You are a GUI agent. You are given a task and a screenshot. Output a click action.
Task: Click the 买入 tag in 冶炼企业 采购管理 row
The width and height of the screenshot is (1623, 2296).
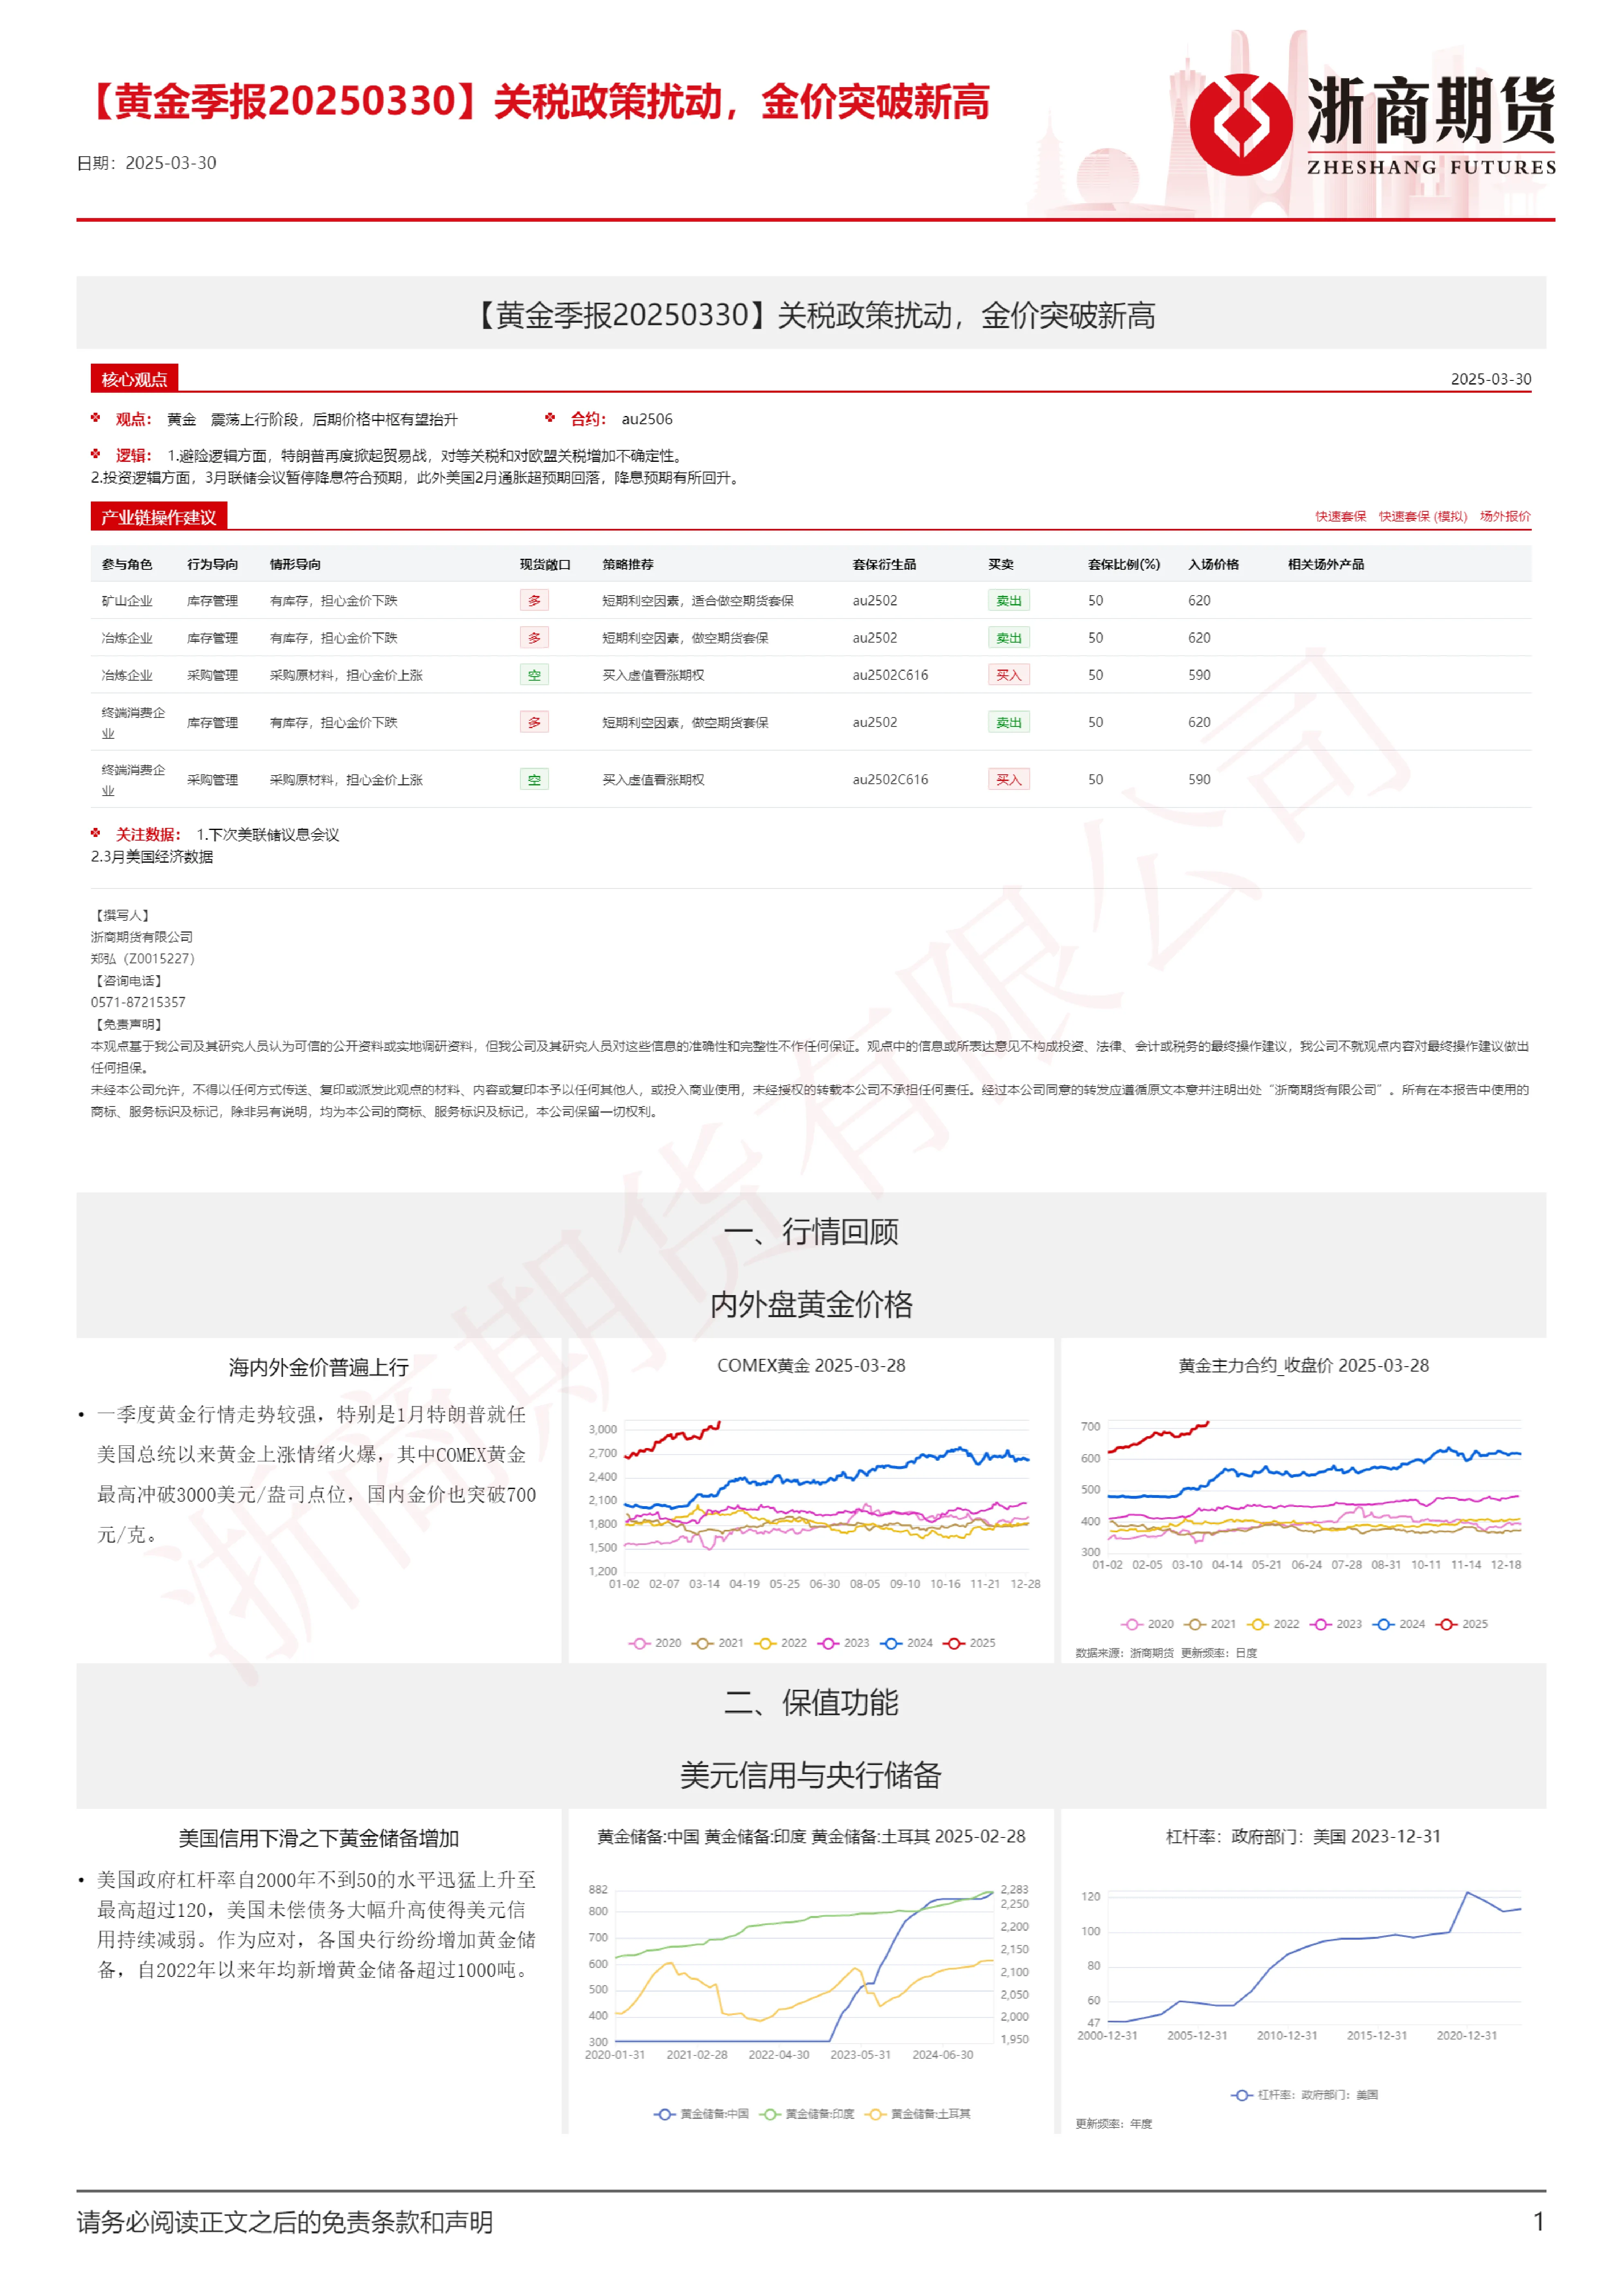[x=1008, y=675]
